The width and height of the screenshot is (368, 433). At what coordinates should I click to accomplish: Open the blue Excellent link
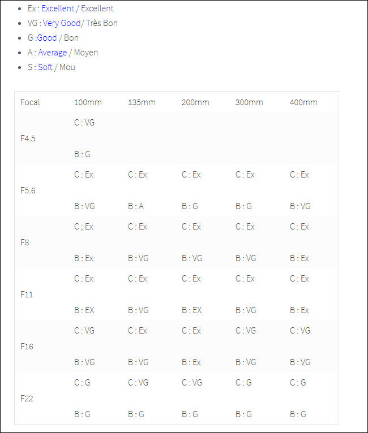[x=58, y=8]
